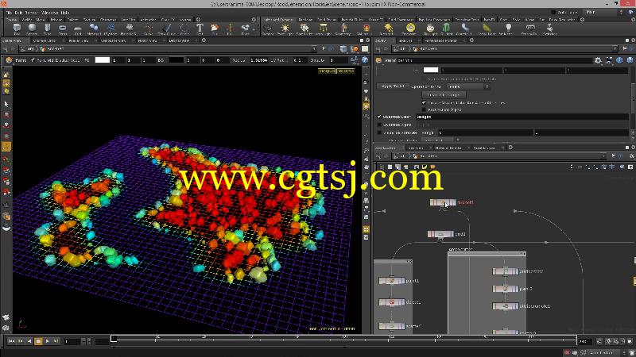The height and width of the screenshot is (357, 636).
Task: Toggle the checked checkbox above Accumulate Alpha
Action: coord(424,103)
